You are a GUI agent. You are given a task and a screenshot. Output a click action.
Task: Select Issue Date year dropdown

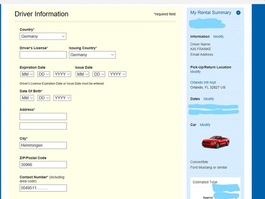click(117, 74)
